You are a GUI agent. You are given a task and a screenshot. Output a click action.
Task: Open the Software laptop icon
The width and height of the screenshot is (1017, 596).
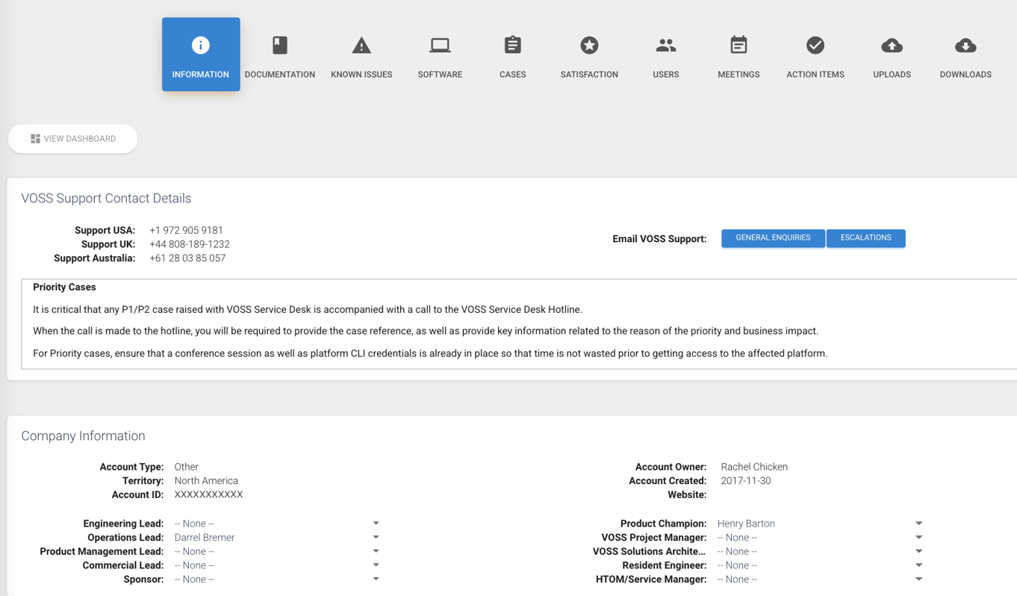440,46
